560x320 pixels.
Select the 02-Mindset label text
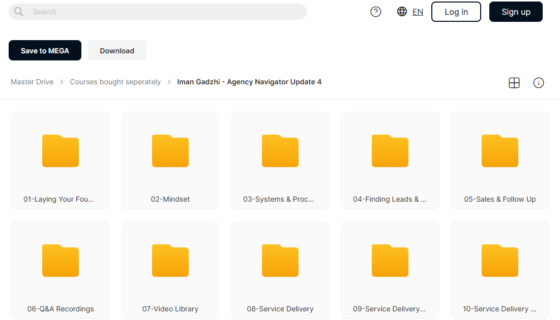[x=170, y=199]
